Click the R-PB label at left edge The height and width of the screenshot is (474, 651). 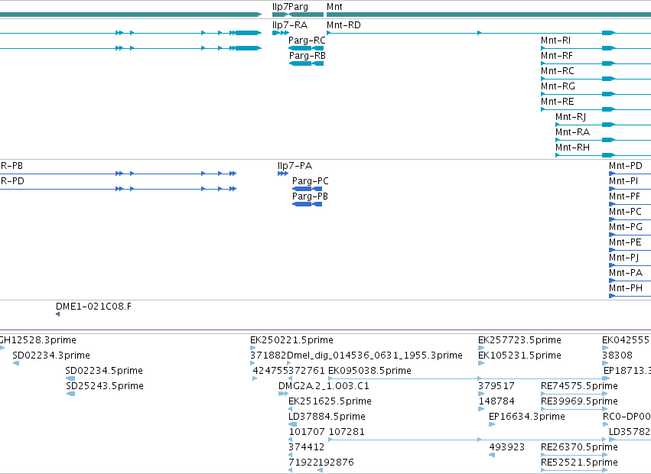click(x=11, y=166)
